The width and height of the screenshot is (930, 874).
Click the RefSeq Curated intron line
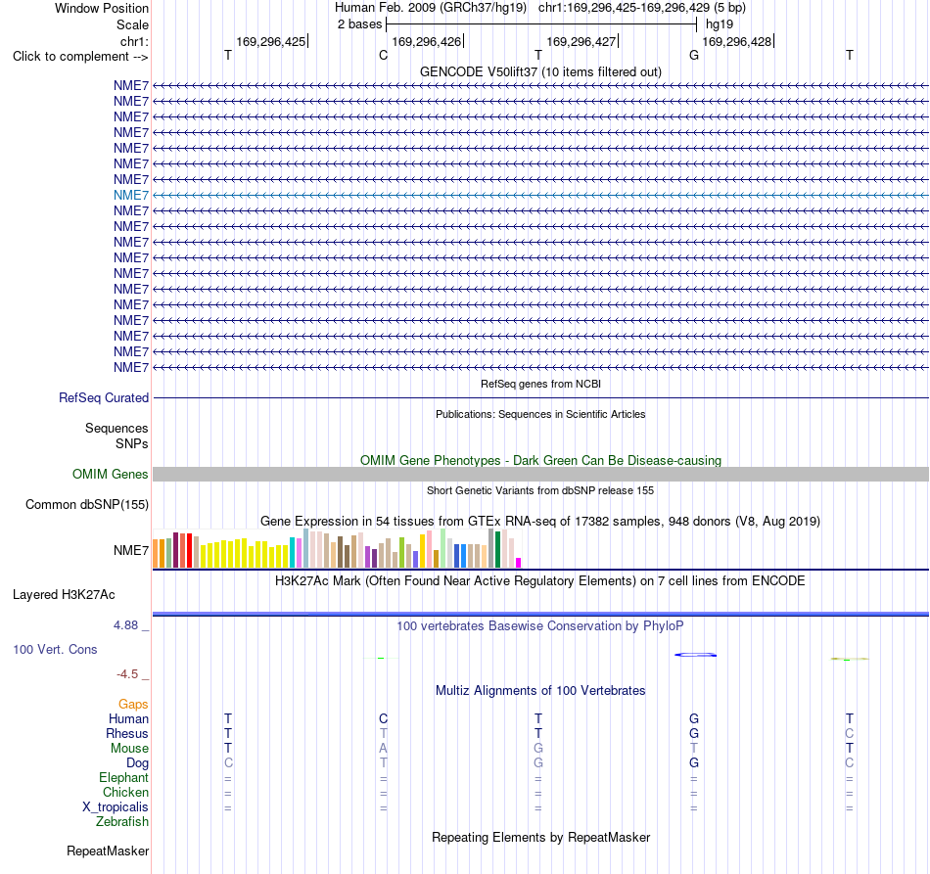tap(540, 398)
